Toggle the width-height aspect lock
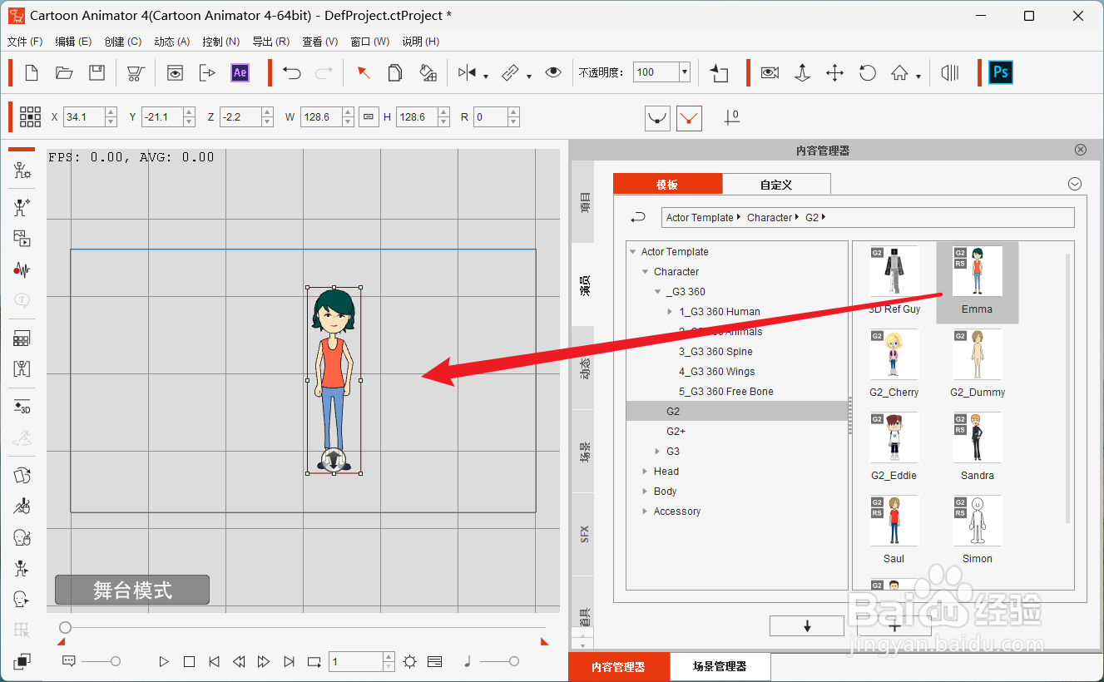This screenshot has width=1104, height=682. click(369, 117)
